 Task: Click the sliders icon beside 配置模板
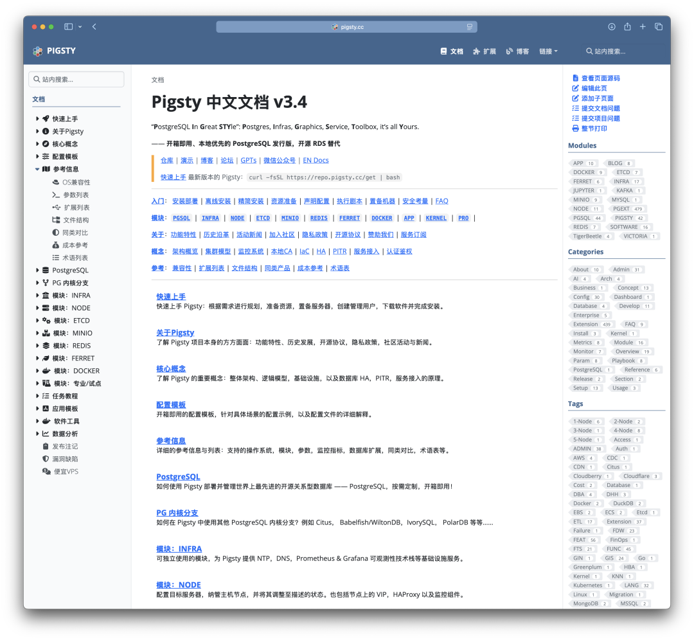tap(46, 156)
